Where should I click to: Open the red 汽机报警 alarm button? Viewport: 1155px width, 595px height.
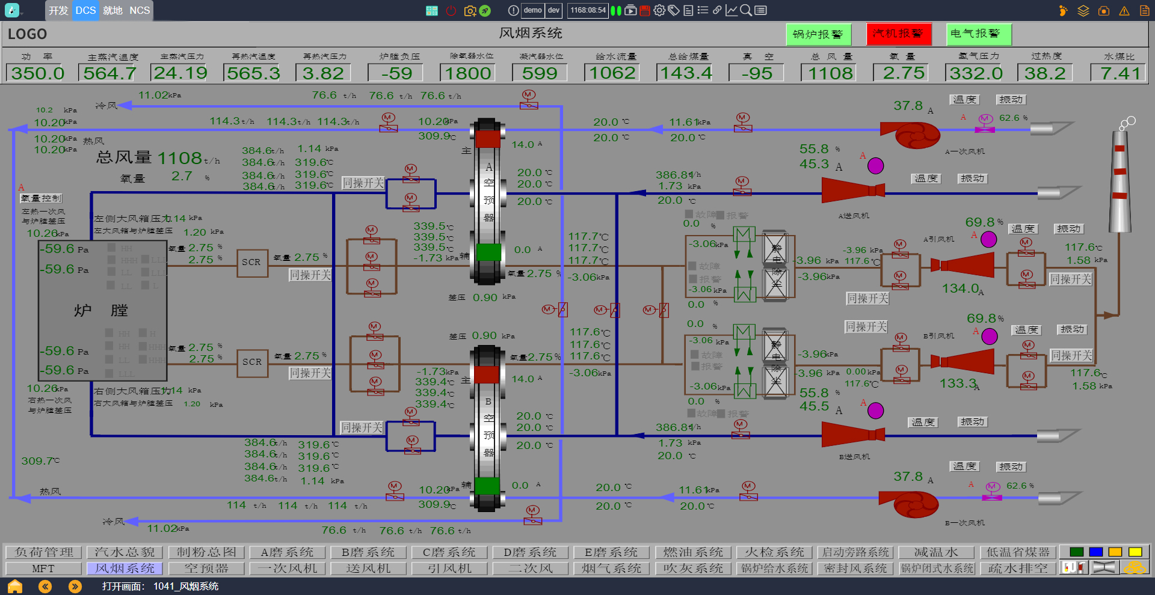click(899, 34)
